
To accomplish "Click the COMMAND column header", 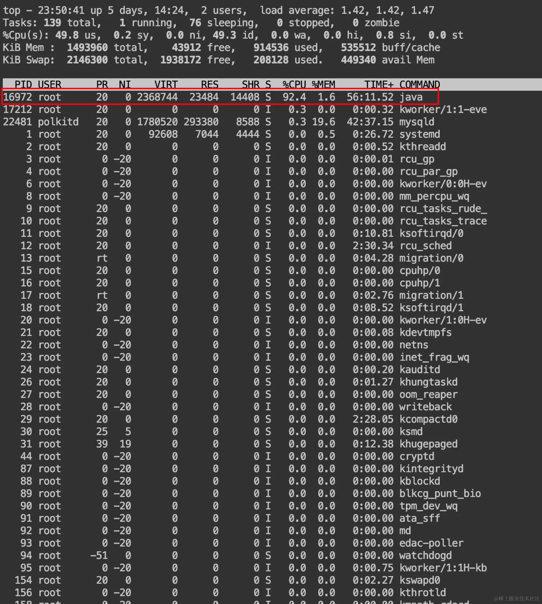I will pos(420,84).
